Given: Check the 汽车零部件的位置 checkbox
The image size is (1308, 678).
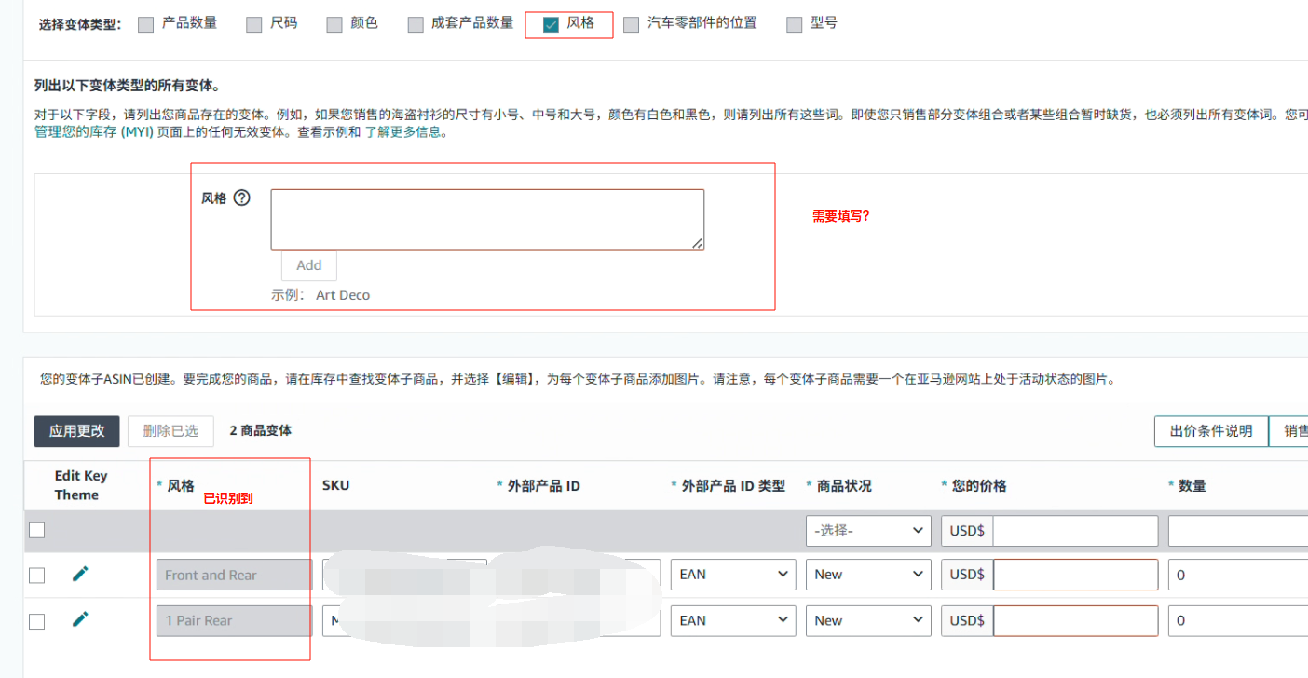Looking at the screenshot, I should [x=632, y=24].
